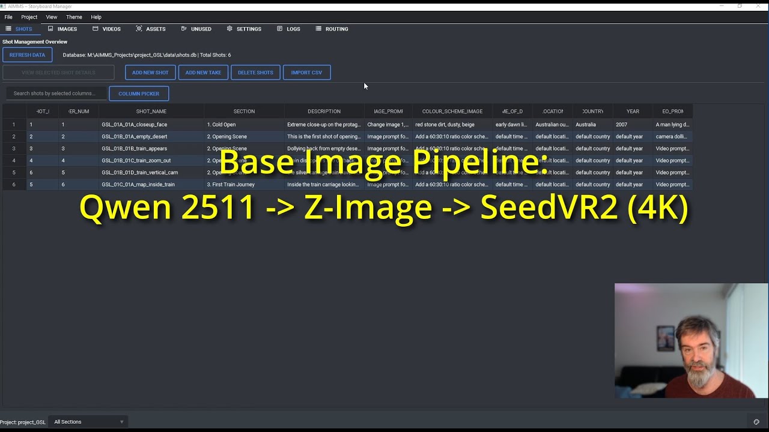769x432 pixels.
Task: Click the Logs tab document icon
Action: (279, 28)
